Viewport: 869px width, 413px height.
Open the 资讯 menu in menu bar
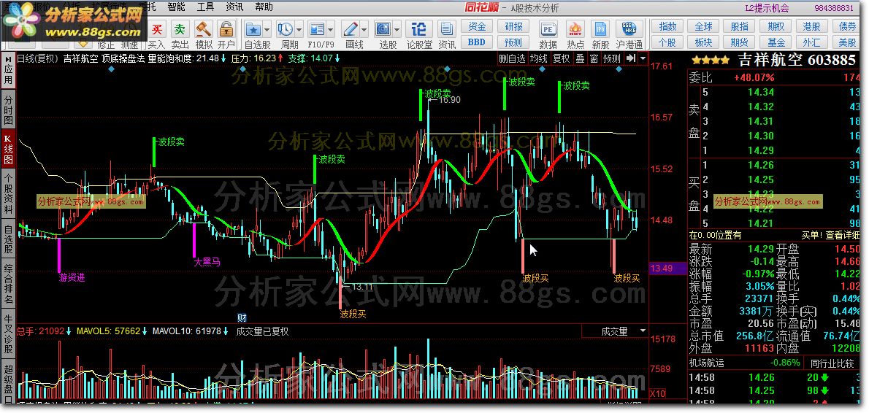pos(234,7)
